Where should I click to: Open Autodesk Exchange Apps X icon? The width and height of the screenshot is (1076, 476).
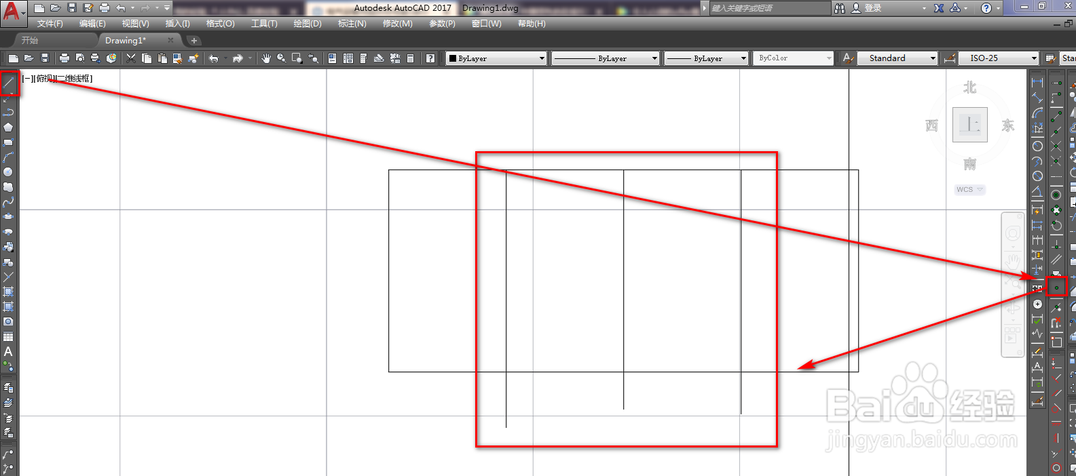pos(939,8)
